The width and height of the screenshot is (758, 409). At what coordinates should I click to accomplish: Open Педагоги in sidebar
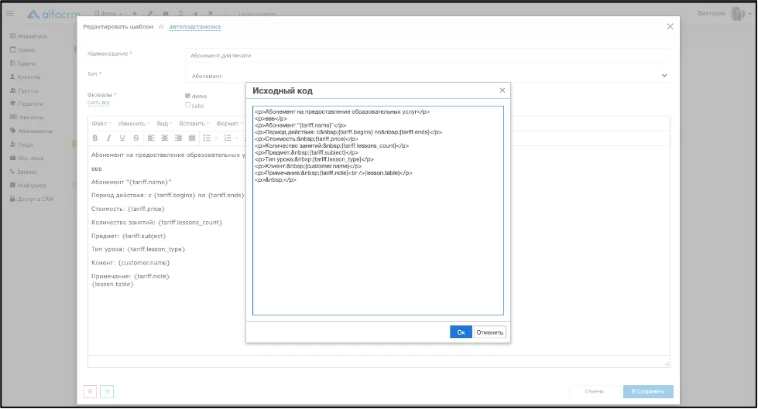click(x=26, y=104)
